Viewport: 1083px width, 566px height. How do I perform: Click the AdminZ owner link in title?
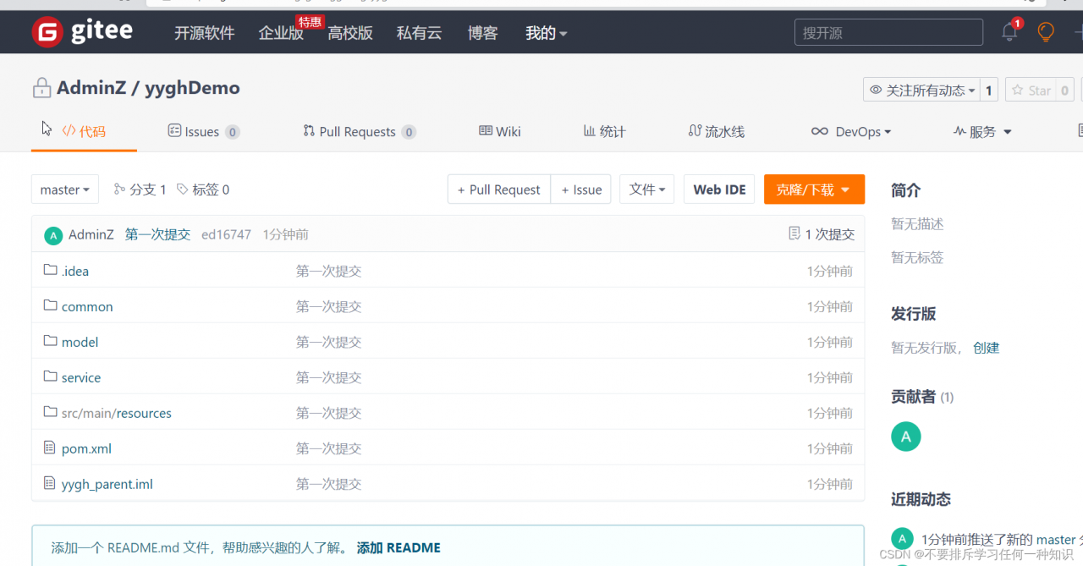pyautogui.click(x=91, y=88)
